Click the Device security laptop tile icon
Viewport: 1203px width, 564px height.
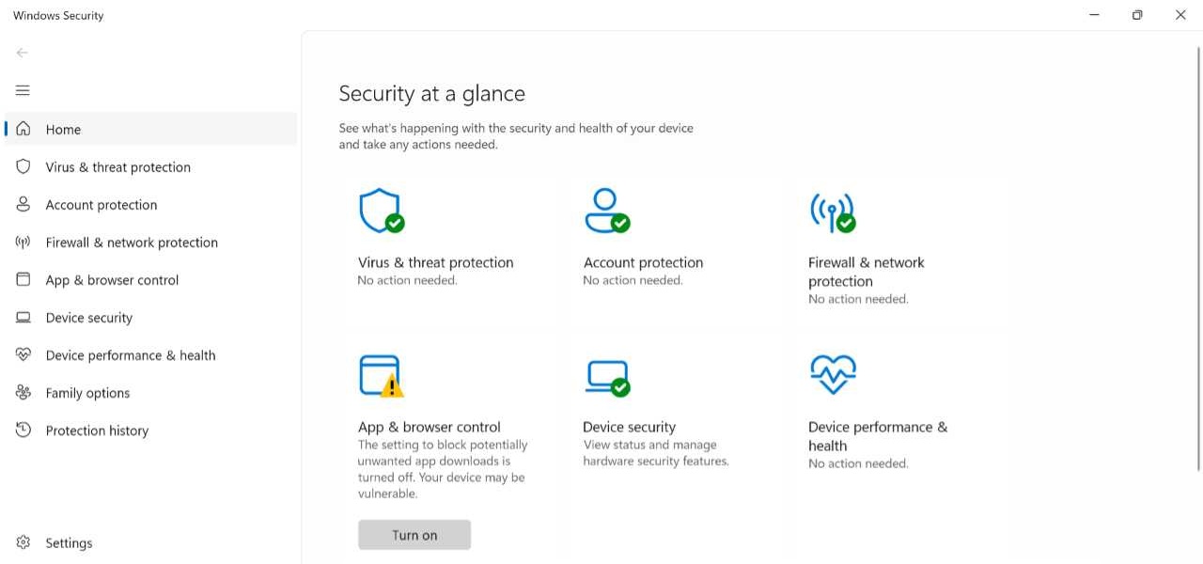point(606,377)
